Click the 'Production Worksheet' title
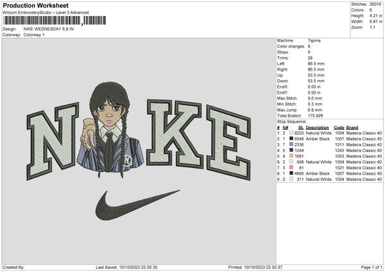 pos(35,6)
